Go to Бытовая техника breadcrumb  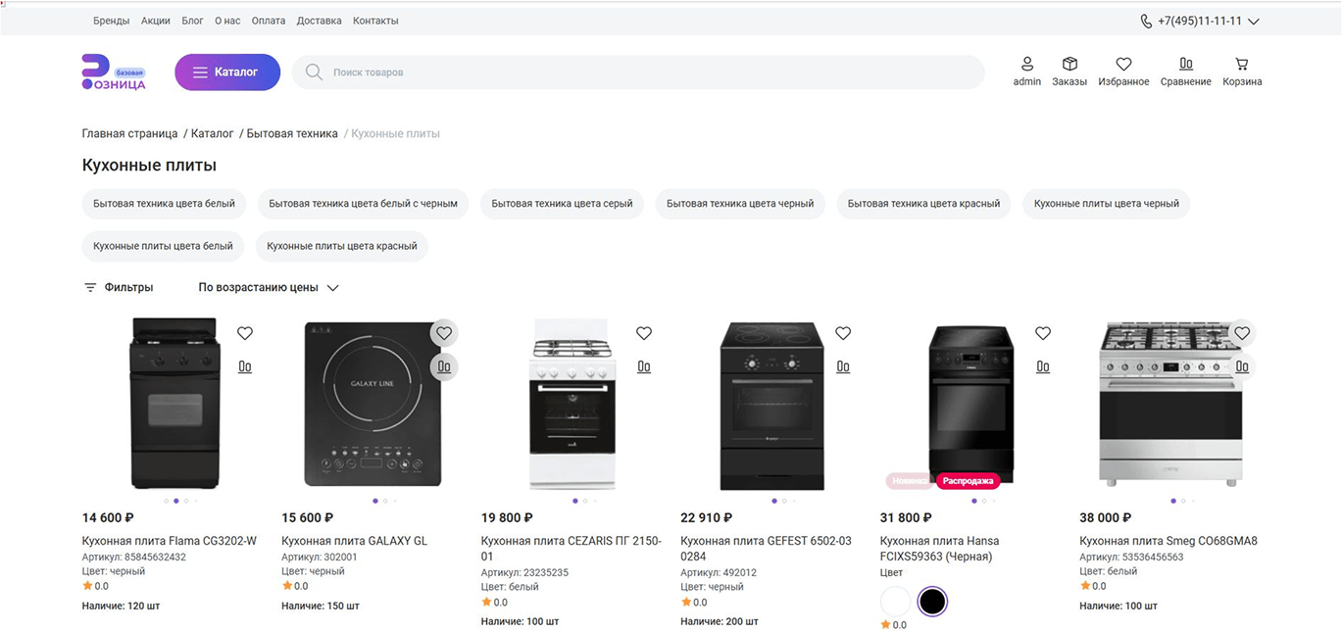(292, 133)
